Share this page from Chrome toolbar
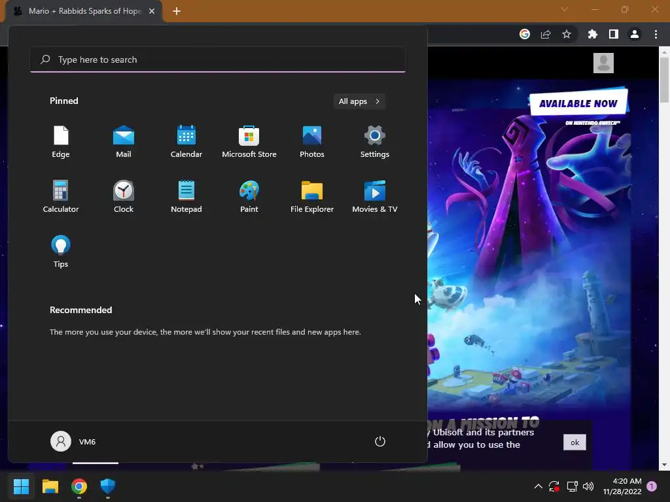Viewport: 670px width, 502px height. click(x=546, y=34)
